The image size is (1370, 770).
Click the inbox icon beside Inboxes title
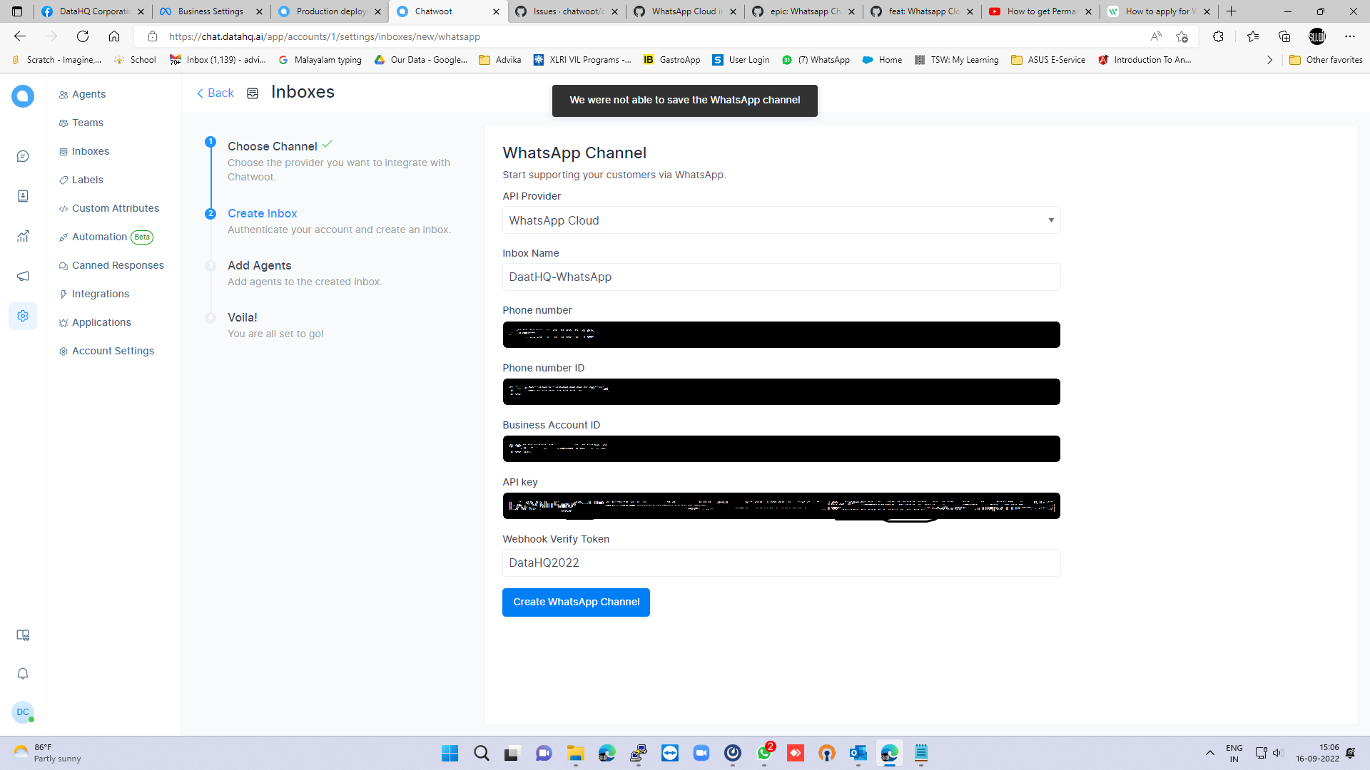[x=253, y=93]
